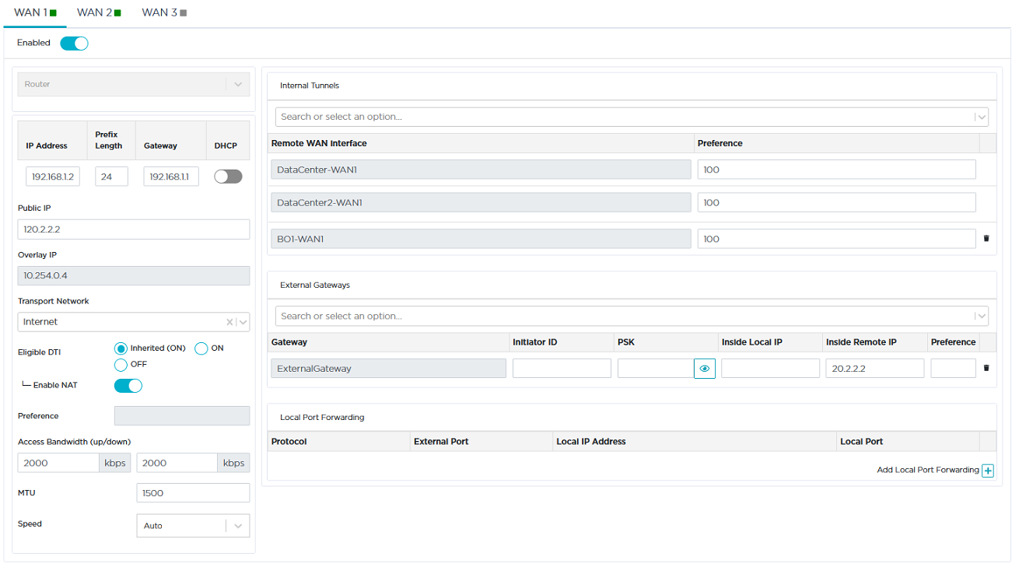Switch to the WAN 2 tab

click(99, 12)
